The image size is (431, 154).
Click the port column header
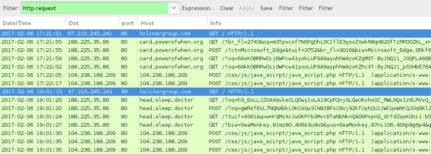(128, 23)
